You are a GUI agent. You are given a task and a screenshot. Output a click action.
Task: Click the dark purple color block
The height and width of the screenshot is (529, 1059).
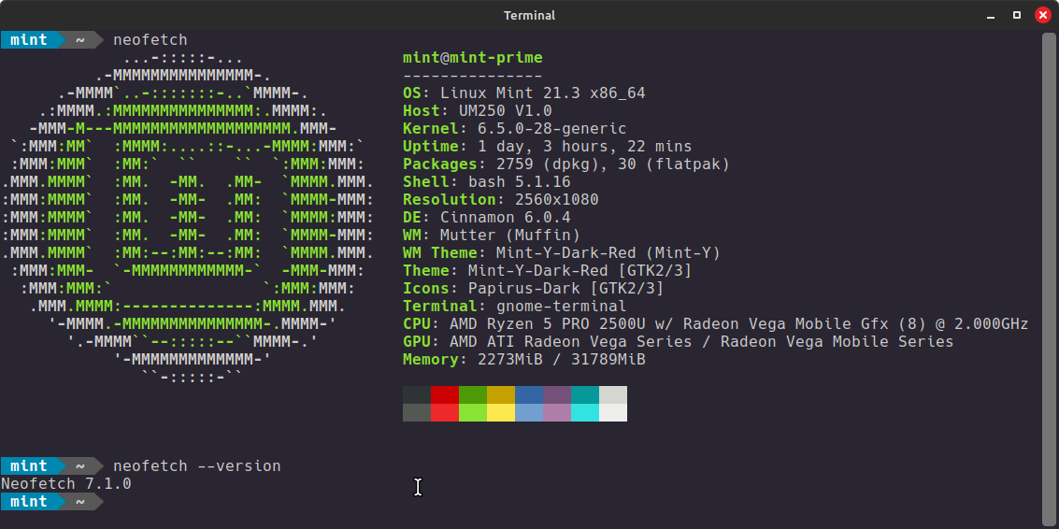pyautogui.click(x=556, y=395)
